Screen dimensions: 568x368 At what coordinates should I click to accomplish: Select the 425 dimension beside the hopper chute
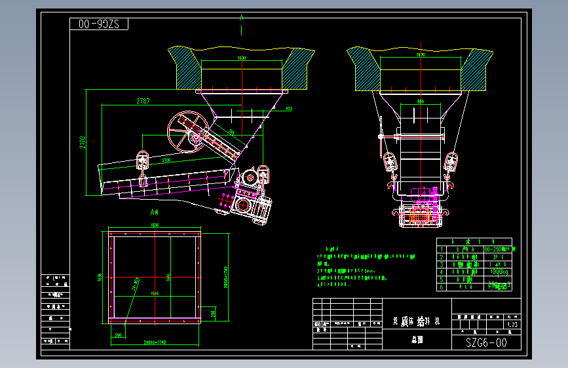click(289, 109)
